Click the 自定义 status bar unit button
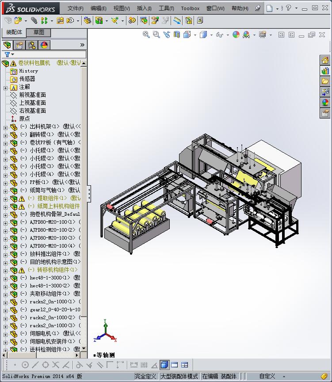This screenshot has height=382, width=332. click(267, 376)
